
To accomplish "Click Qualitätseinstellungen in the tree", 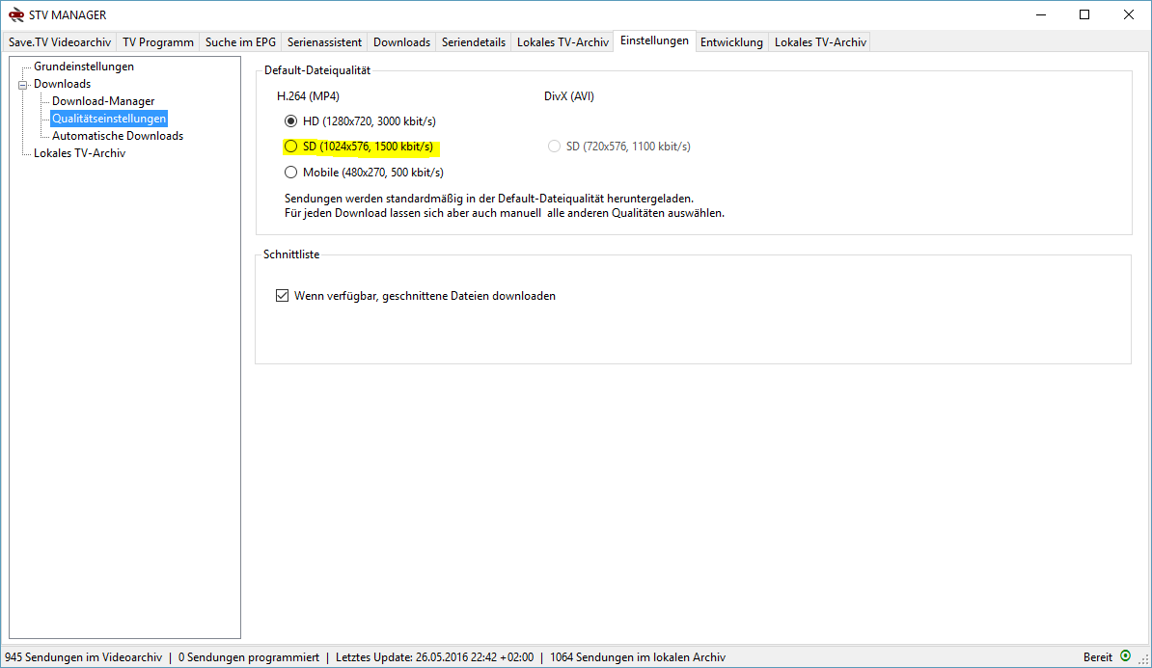I will (x=109, y=119).
